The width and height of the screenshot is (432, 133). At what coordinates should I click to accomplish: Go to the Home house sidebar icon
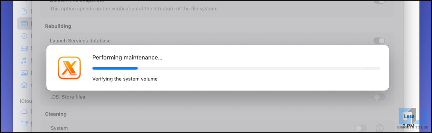[24, 85]
